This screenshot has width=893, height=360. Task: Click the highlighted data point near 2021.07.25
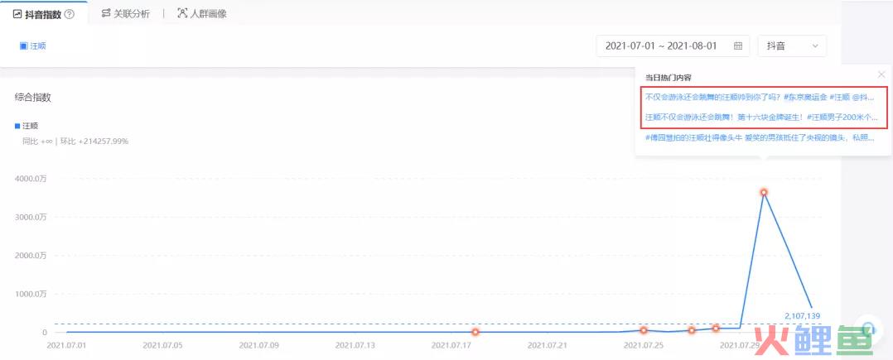(643, 329)
